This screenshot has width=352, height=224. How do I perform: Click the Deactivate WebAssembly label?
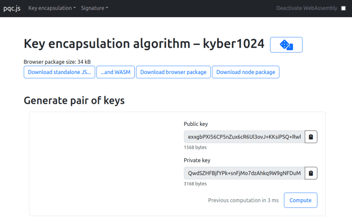[x=307, y=8]
